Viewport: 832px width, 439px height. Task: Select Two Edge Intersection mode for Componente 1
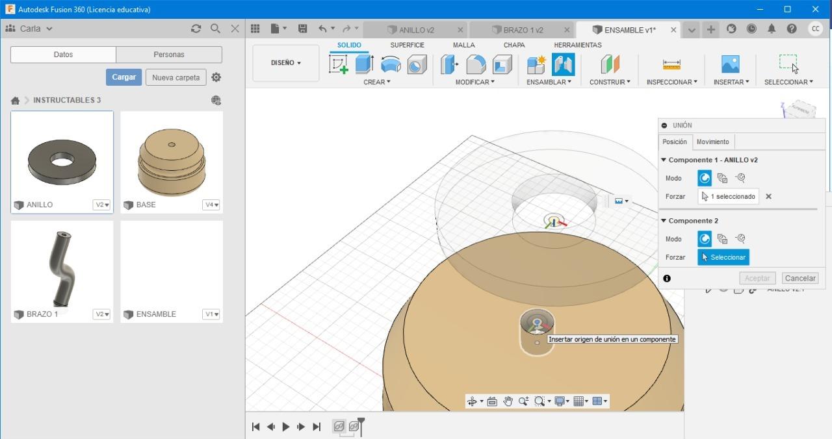pyautogui.click(x=740, y=178)
